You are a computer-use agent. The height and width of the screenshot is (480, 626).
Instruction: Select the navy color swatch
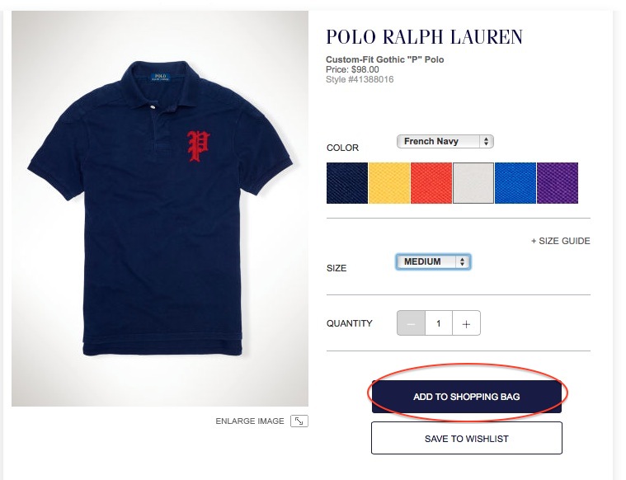click(x=347, y=183)
